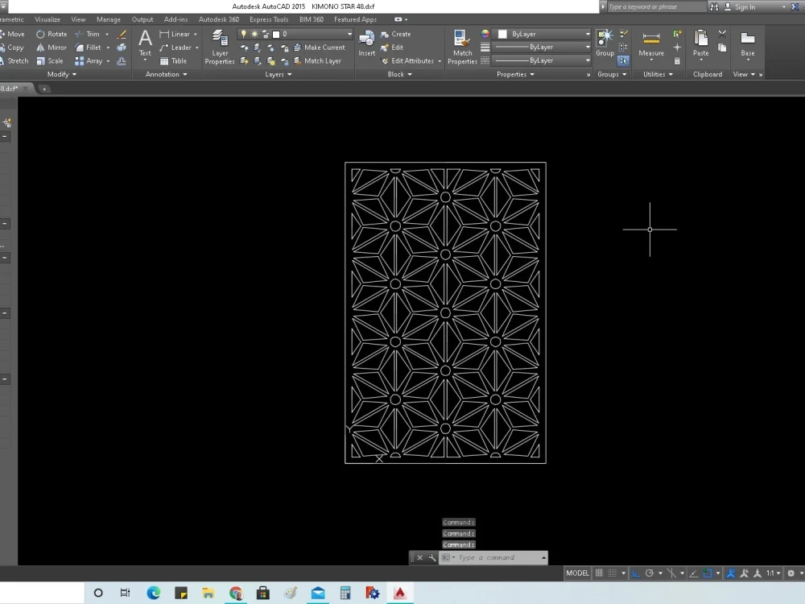The height and width of the screenshot is (604, 805).
Task: Expand the Properties panel
Action: pos(515,74)
